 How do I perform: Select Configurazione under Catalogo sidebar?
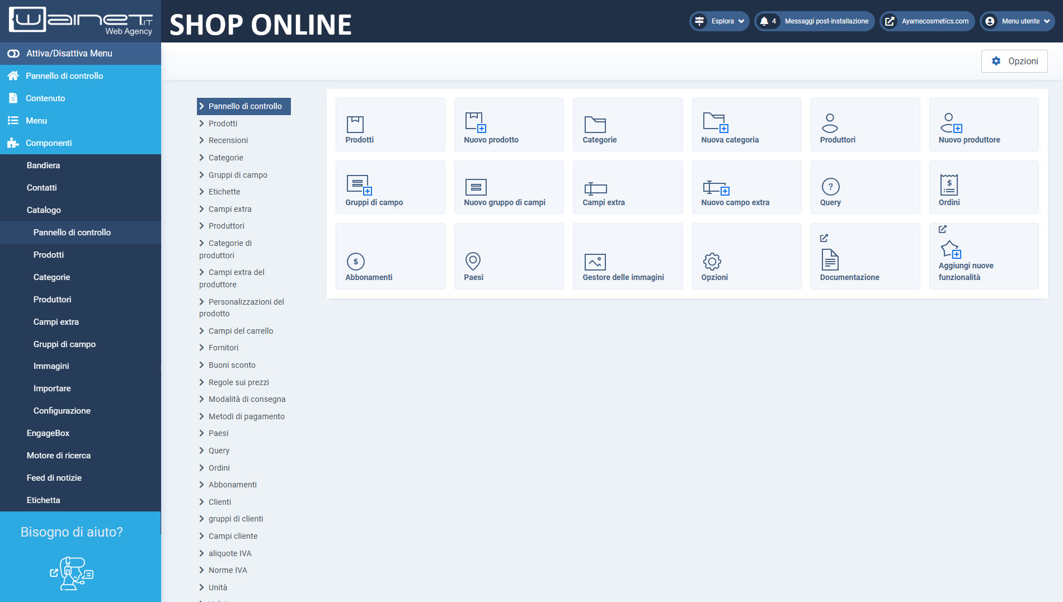(62, 411)
